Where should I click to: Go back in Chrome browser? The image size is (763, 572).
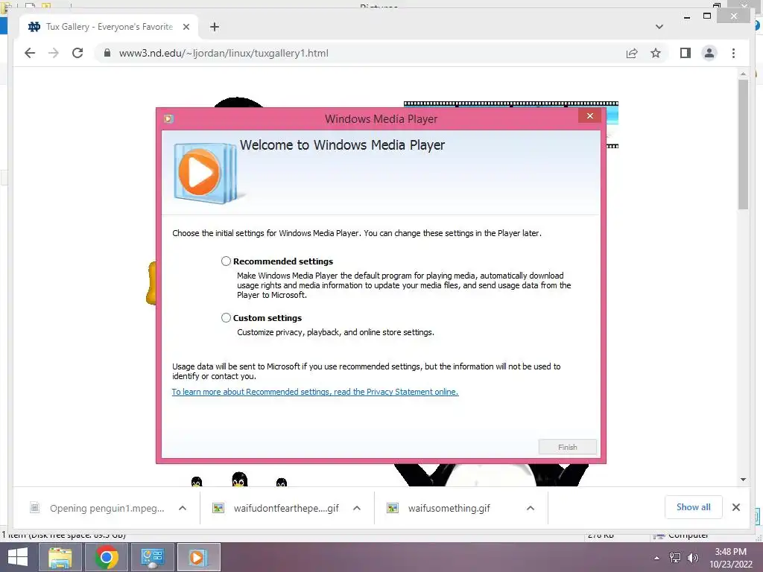[x=30, y=53]
